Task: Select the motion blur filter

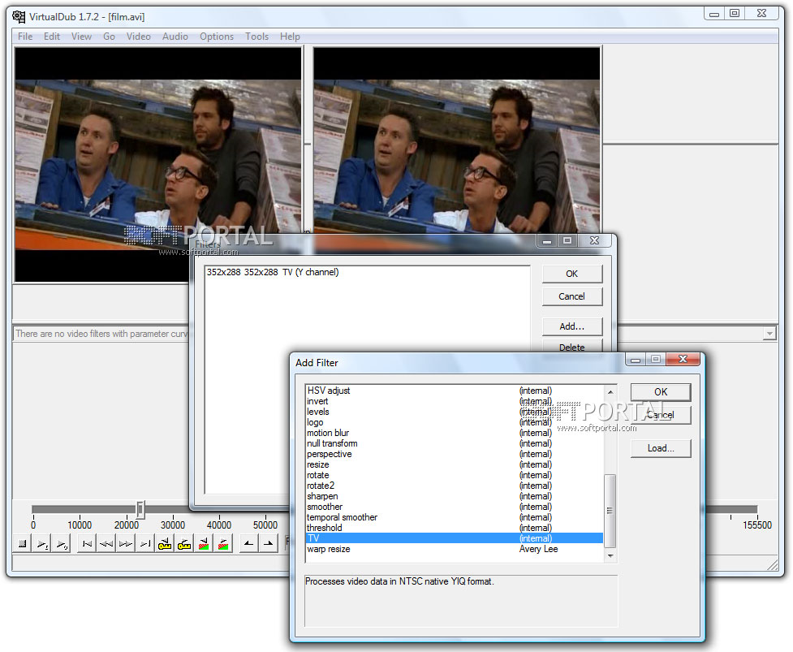Action: click(x=455, y=433)
